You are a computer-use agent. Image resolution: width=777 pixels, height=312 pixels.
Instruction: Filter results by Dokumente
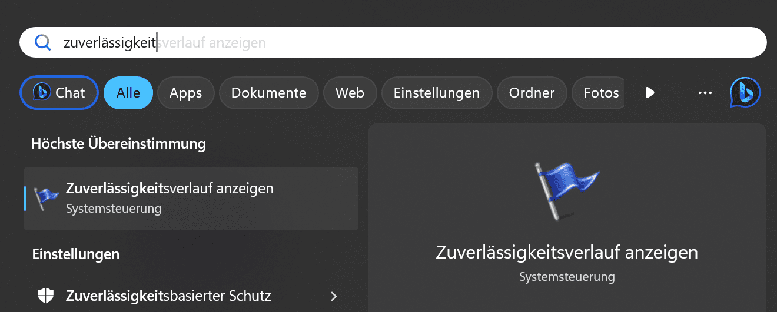(268, 93)
